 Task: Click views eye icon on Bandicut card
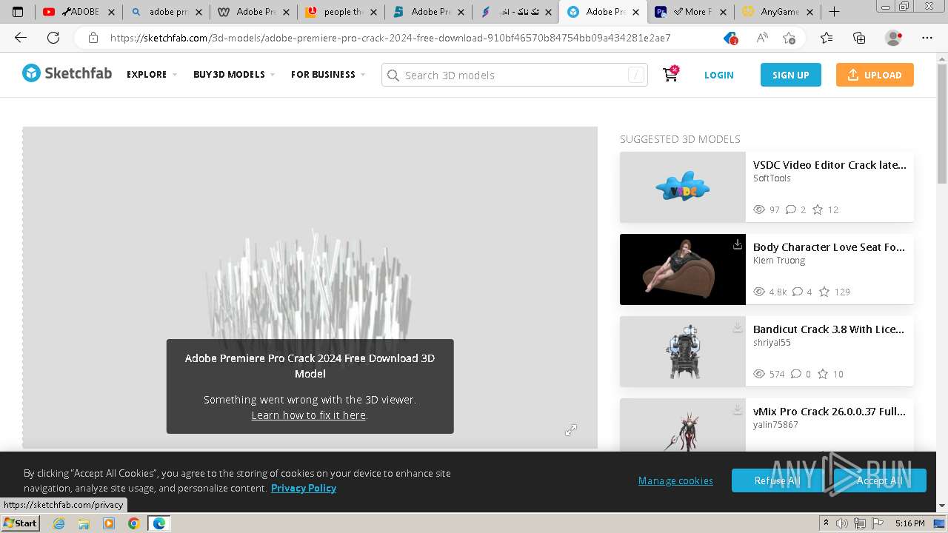(759, 374)
